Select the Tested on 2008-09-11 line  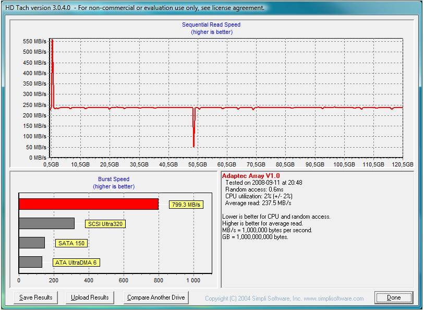(264, 183)
